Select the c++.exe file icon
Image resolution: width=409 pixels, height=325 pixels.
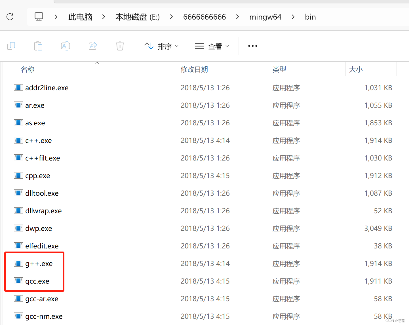point(18,140)
